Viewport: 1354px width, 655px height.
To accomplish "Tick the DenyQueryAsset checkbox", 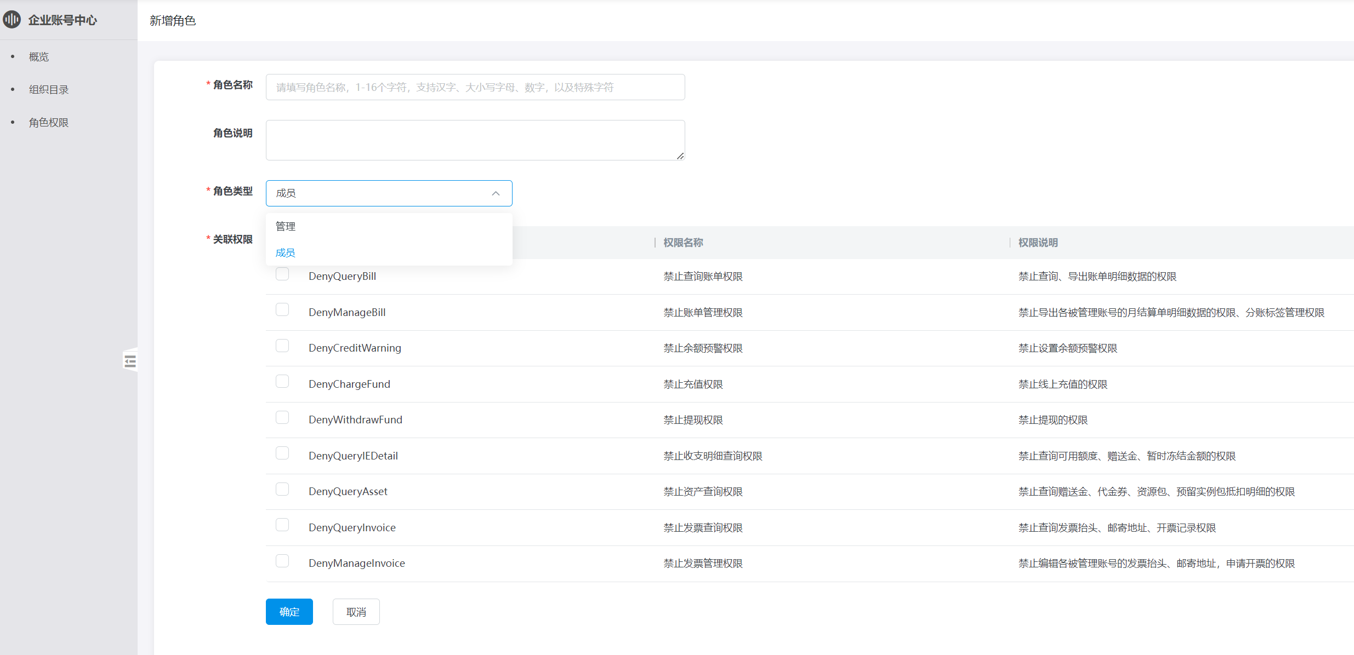I will point(282,490).
